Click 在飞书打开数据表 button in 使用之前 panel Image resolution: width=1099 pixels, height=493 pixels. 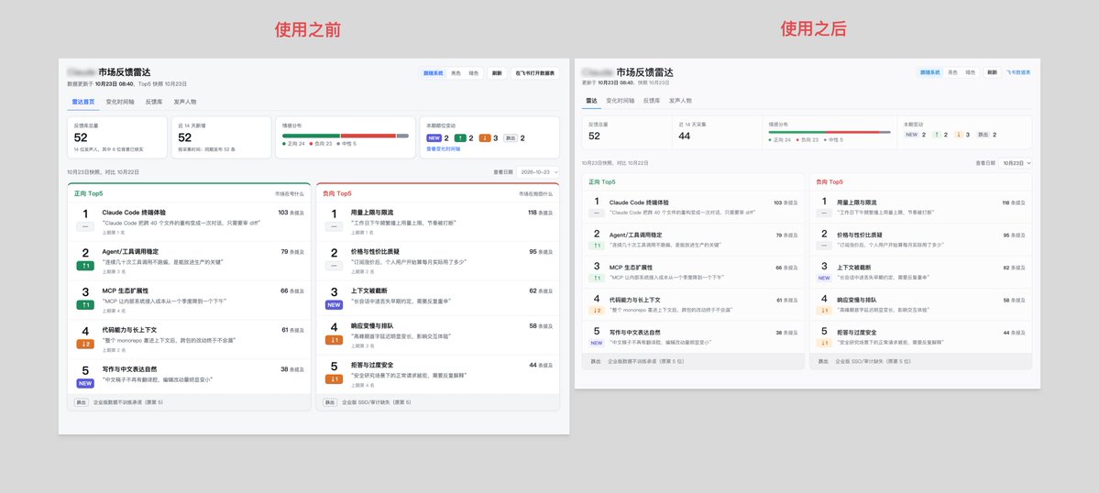(x=534, y=72)
